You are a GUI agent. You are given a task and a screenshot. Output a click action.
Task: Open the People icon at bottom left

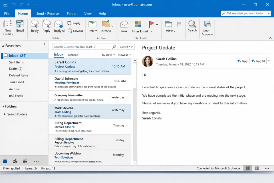(x=15, y=161)
